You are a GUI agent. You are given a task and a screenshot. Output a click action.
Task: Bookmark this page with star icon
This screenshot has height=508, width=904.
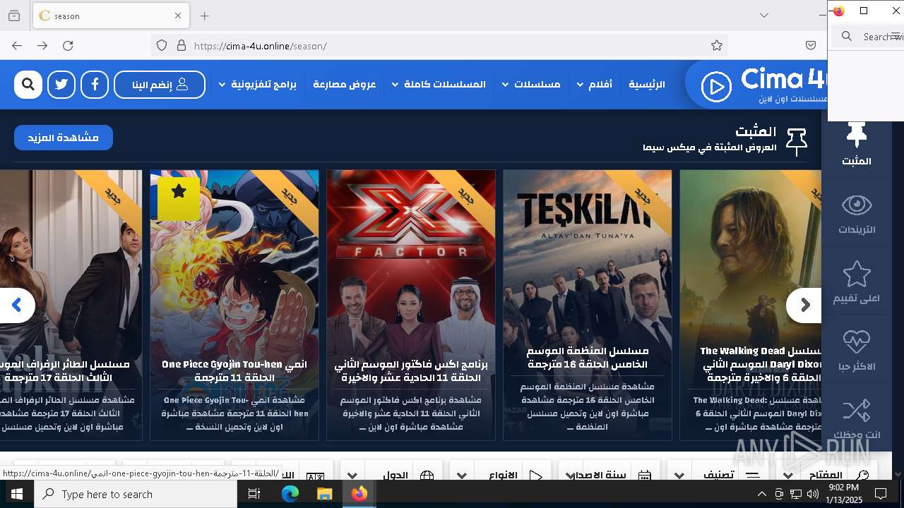[x=717, y=45]
